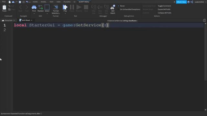Click Expand All Folds action

[164, 9]
